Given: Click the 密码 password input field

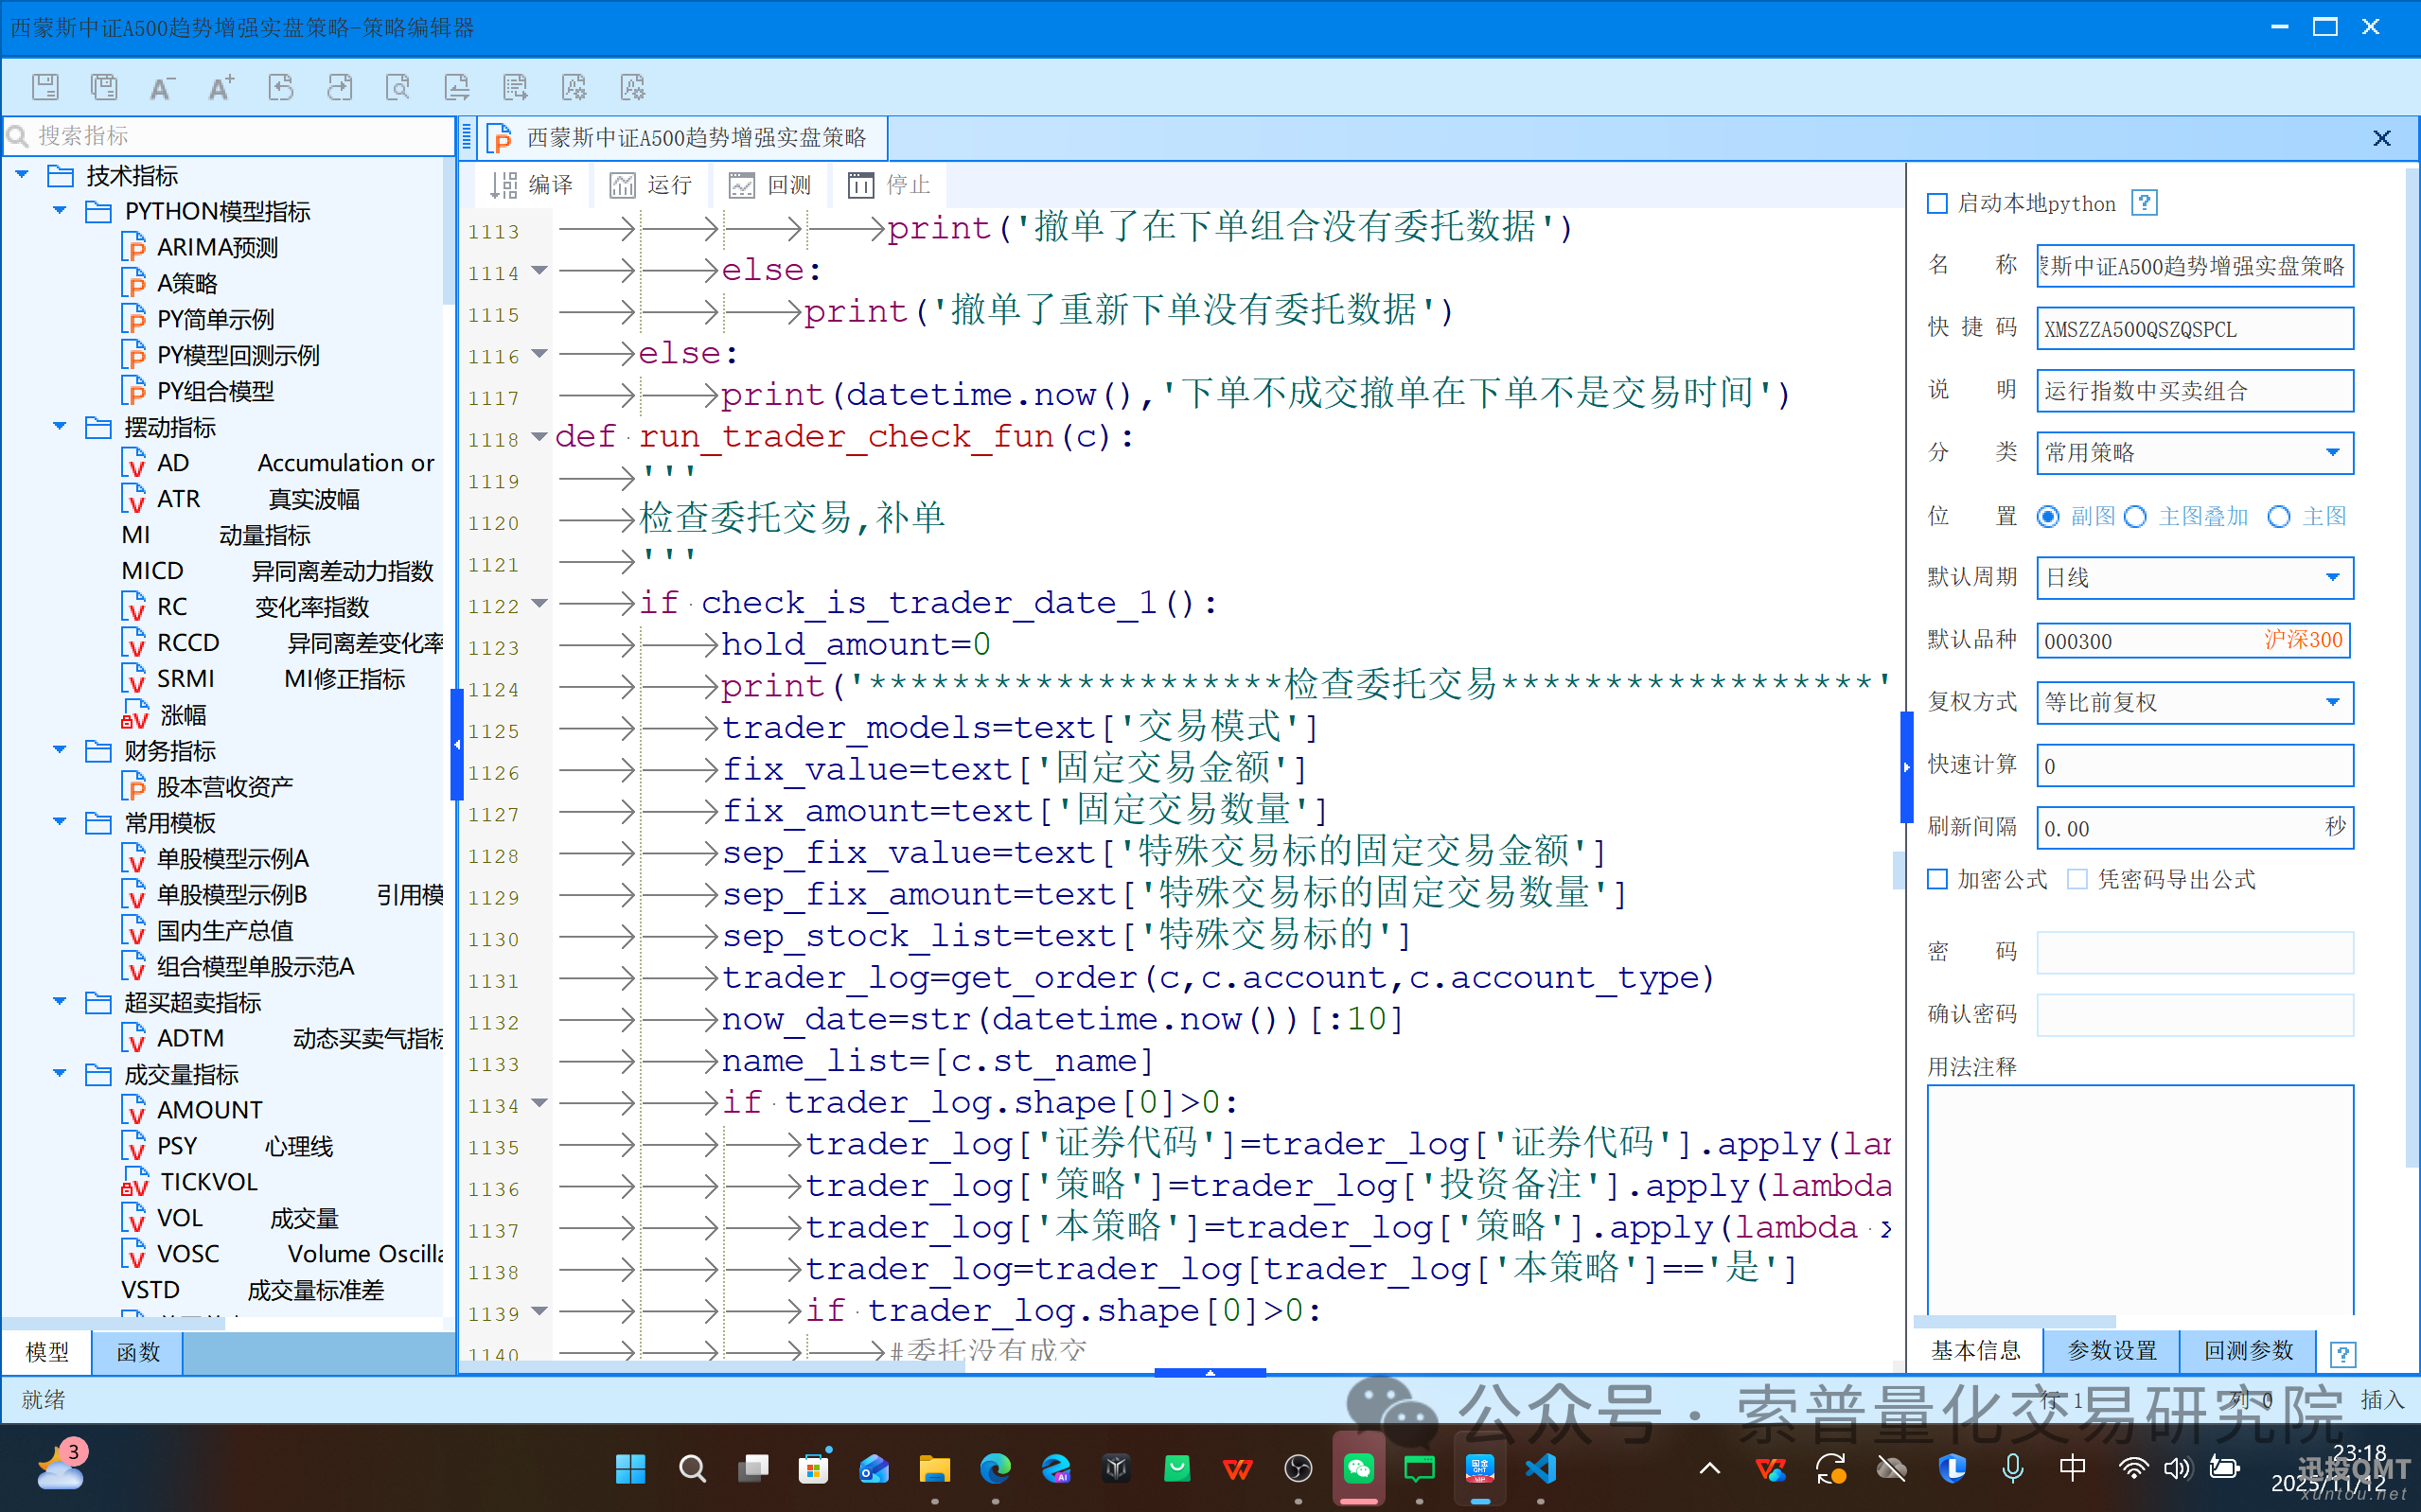Looking at the screenshot, I should (2193, 953).
